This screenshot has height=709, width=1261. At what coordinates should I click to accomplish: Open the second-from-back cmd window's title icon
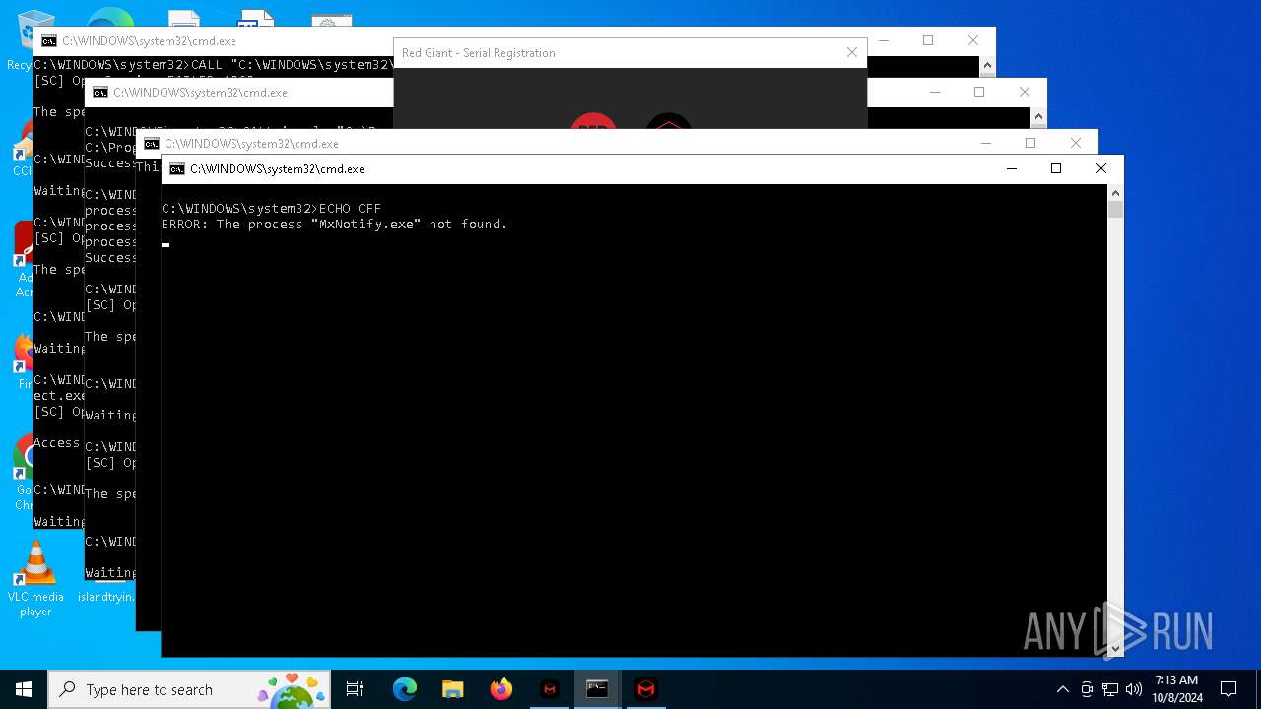pos(100,93)
